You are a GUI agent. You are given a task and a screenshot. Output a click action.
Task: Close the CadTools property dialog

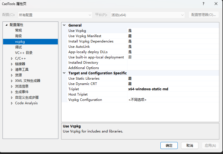(x=216, y=4)
